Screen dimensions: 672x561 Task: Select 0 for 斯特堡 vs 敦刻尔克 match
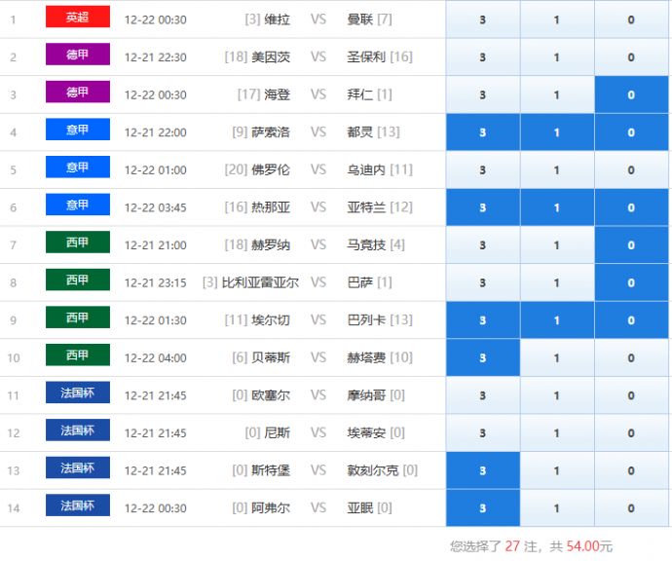(x=631, y=470)
